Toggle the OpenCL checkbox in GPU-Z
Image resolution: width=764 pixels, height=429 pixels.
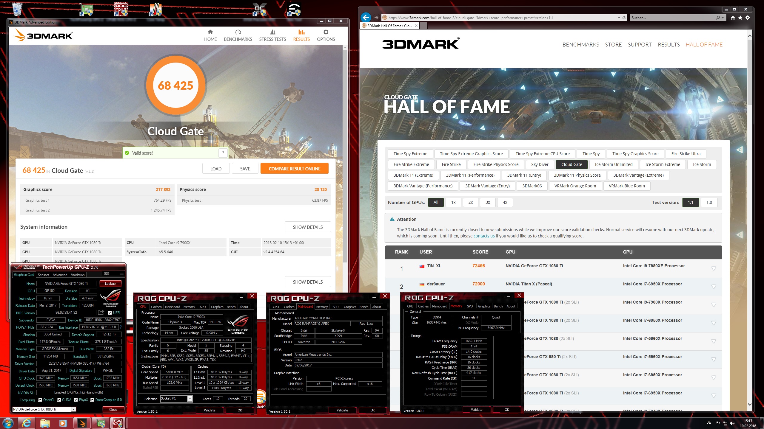click(x=40, y=400)
